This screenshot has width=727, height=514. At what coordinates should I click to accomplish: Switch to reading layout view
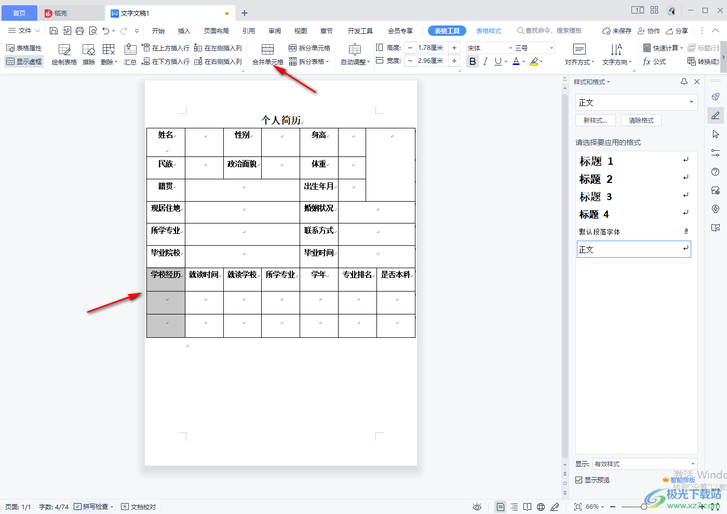pos(527,507)
